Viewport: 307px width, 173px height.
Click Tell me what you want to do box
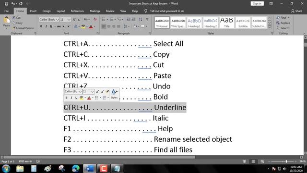point(167,11)
